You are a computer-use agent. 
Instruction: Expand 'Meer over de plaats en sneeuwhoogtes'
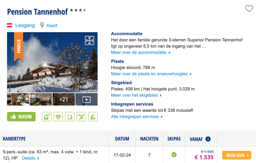151,74
